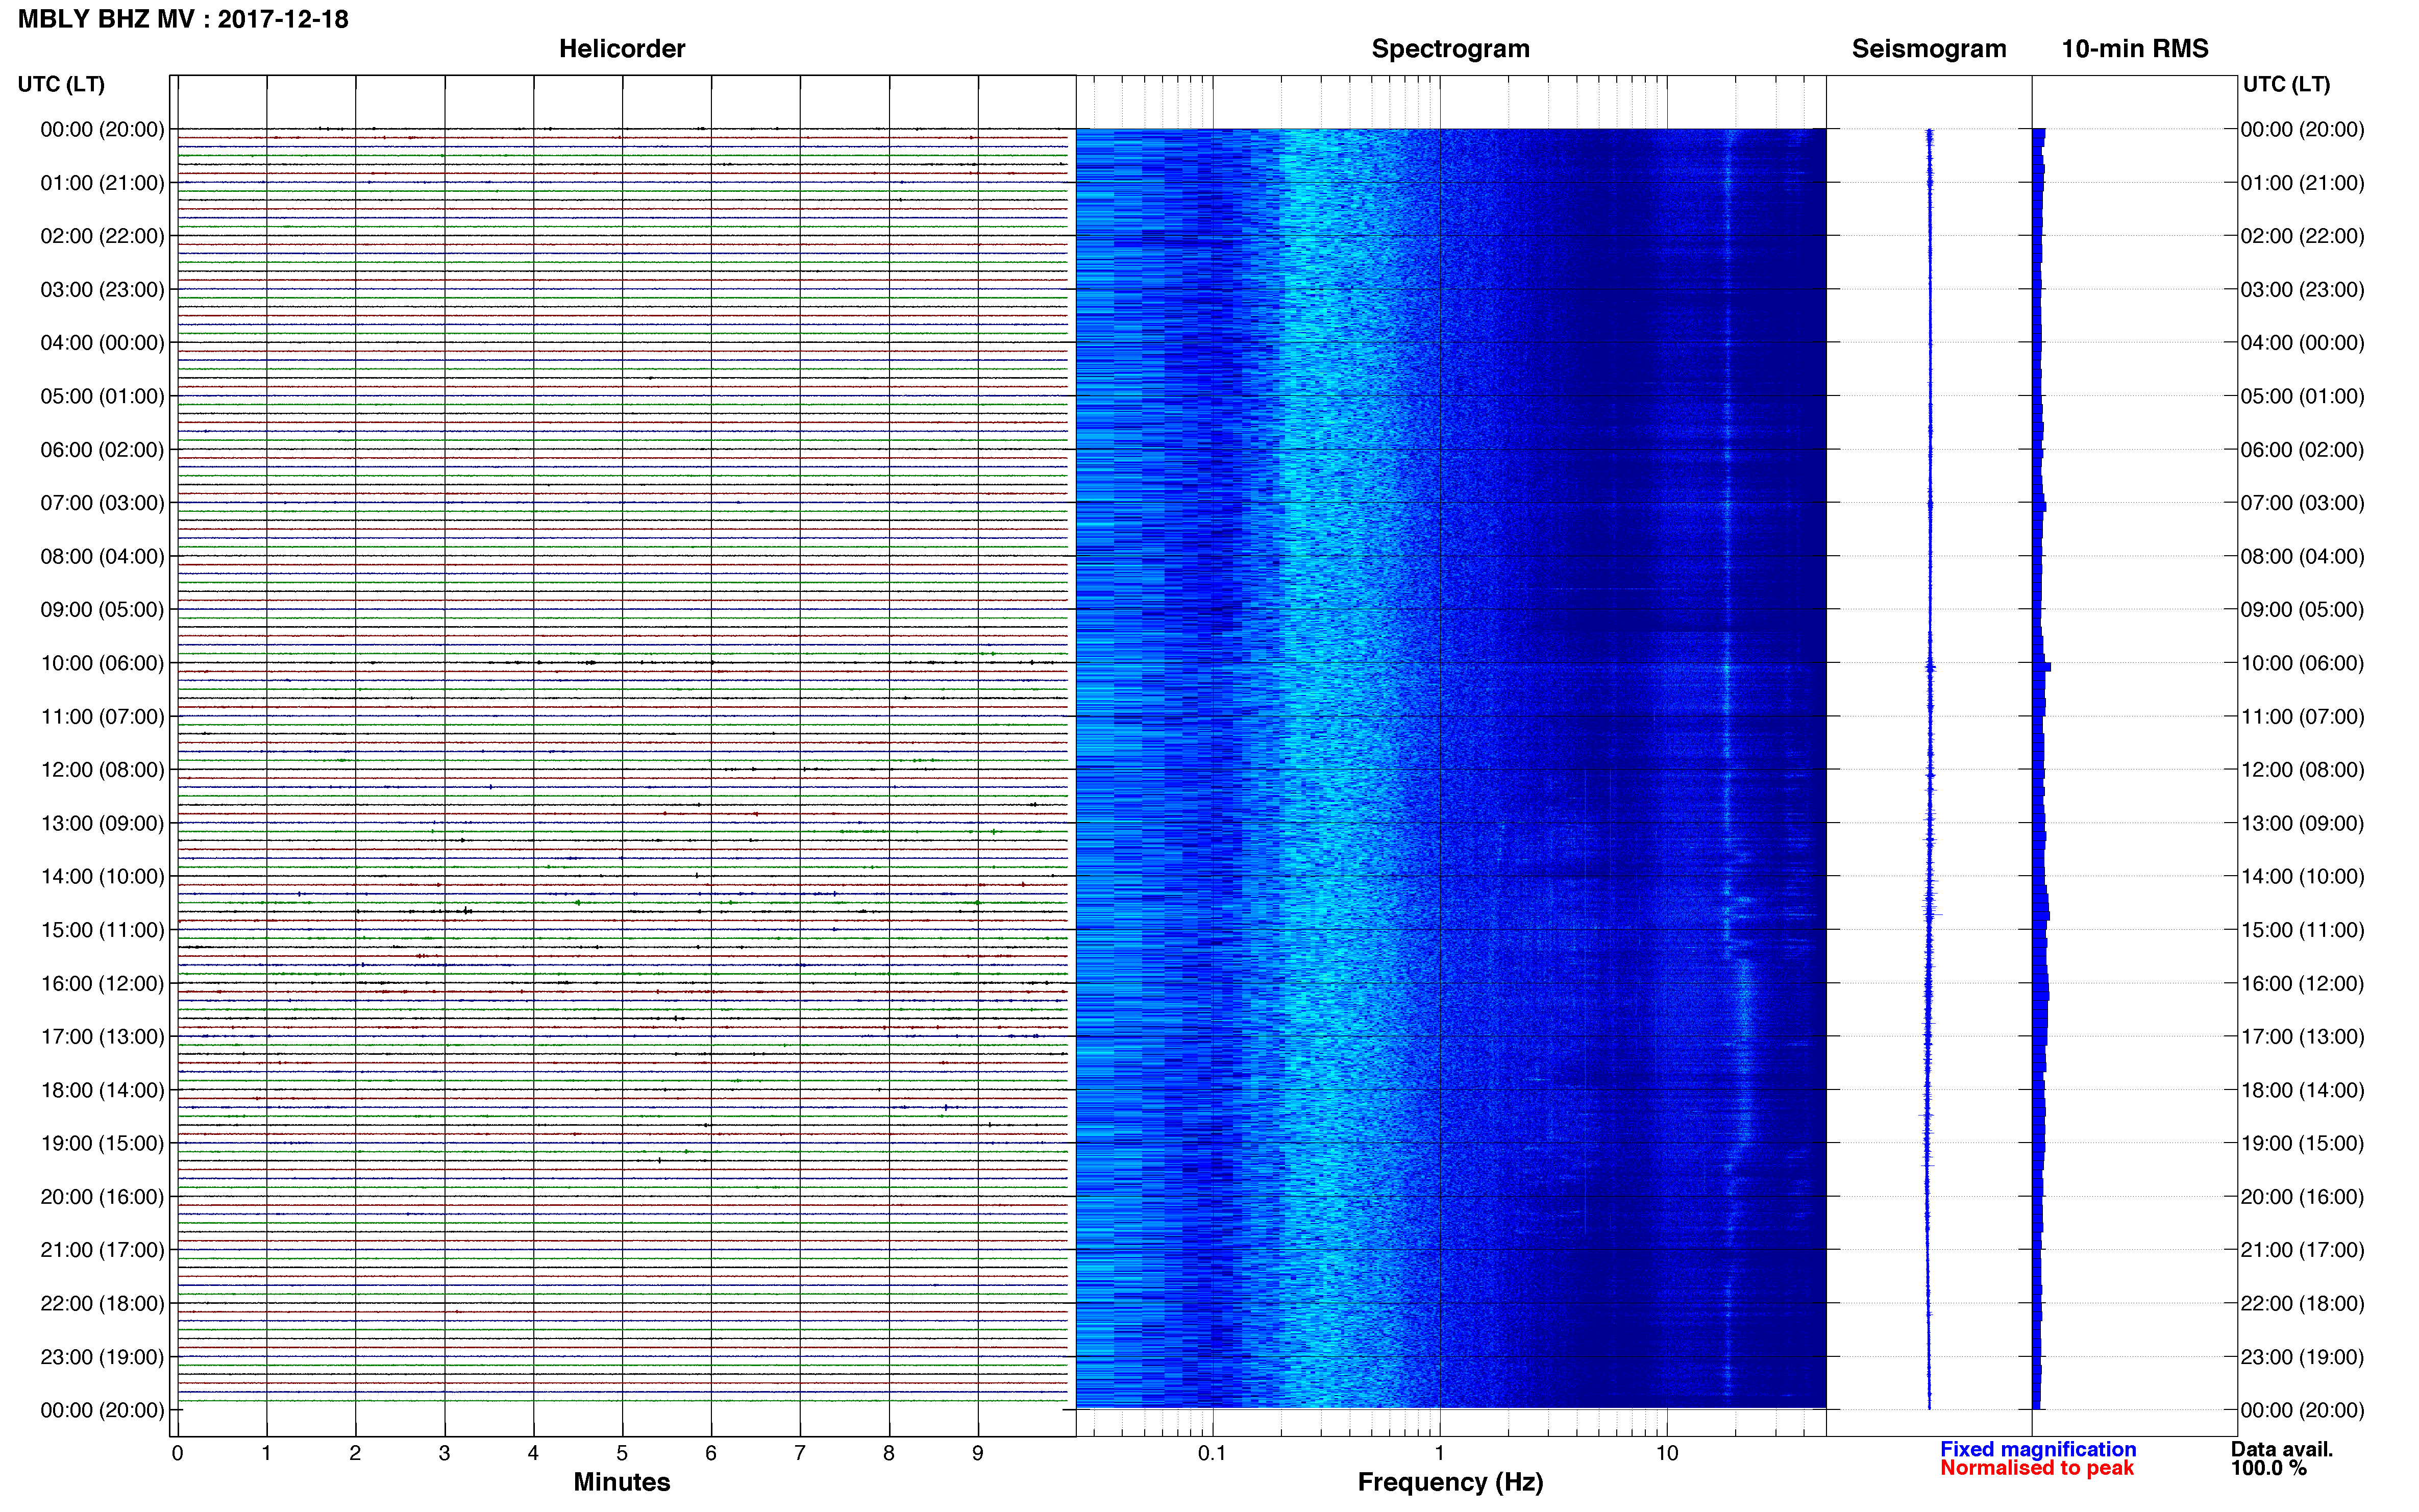
Task: Click '04:00 (00:00)' on the left time axis
Action: [x=102, y=343]
